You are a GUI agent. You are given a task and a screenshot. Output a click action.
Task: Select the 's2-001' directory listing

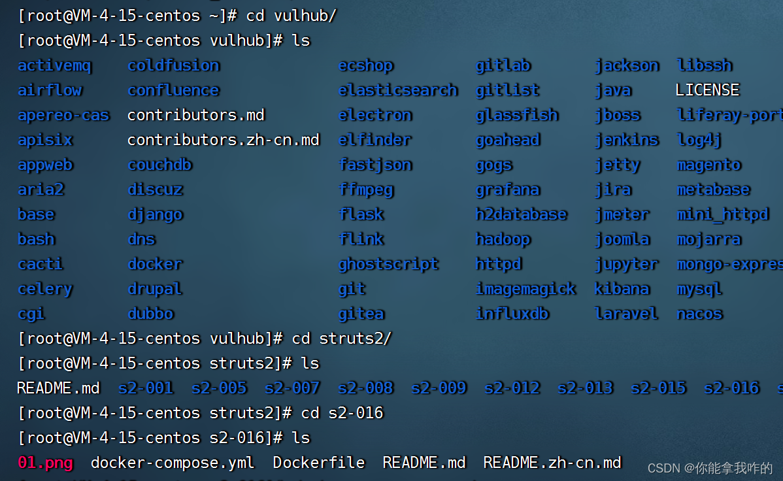pos(146,388)
